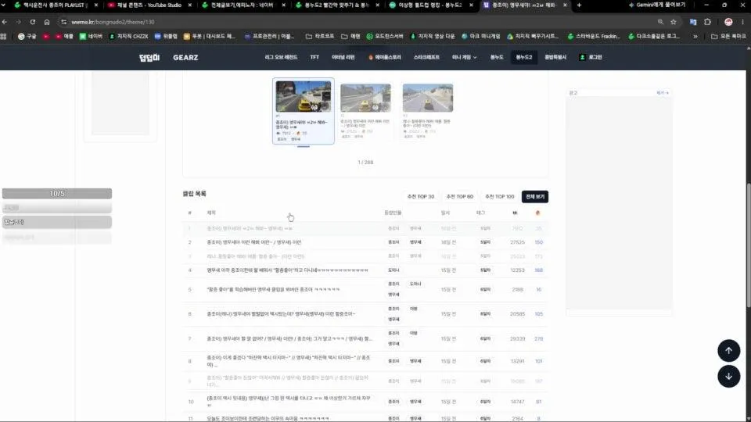Open the TFT menu item
This screenshot has width=751, height=422.
tap(314, 57)
